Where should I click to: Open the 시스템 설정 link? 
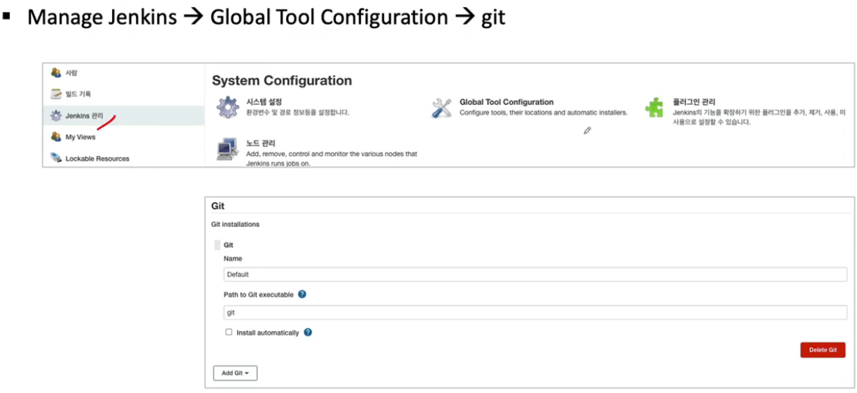(264, 102)
